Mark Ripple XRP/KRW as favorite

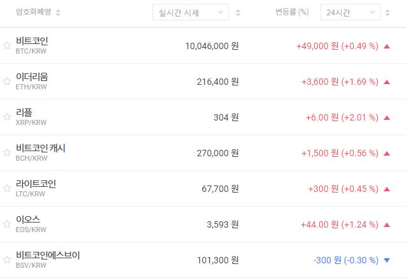(x=7, y=117)
